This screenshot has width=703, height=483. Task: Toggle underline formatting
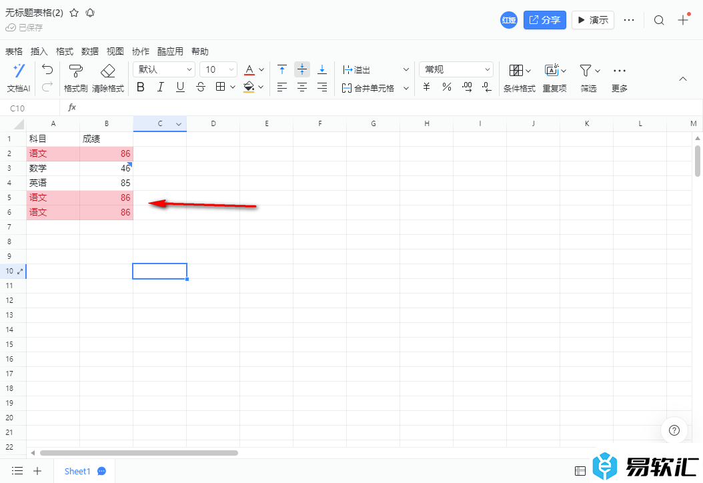180,87
